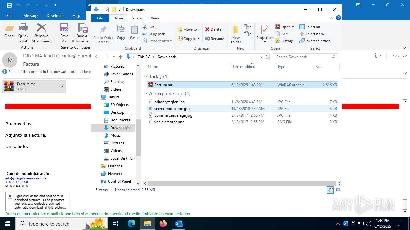Open the Move to dropdown

pyautogui.click(x=189, y=29)
